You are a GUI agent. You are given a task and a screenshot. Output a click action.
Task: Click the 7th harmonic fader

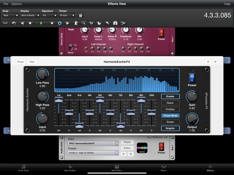pyautogui.click(x=120, y=126)
